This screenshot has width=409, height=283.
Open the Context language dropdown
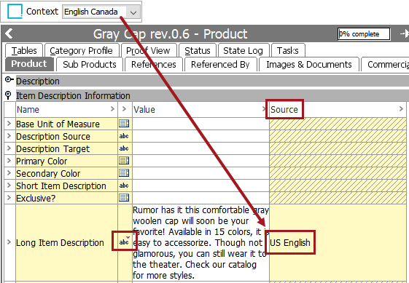[x=133, y=12]
